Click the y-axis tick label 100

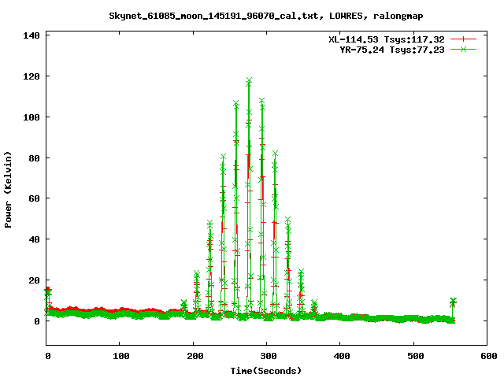[x=31, y=117]
